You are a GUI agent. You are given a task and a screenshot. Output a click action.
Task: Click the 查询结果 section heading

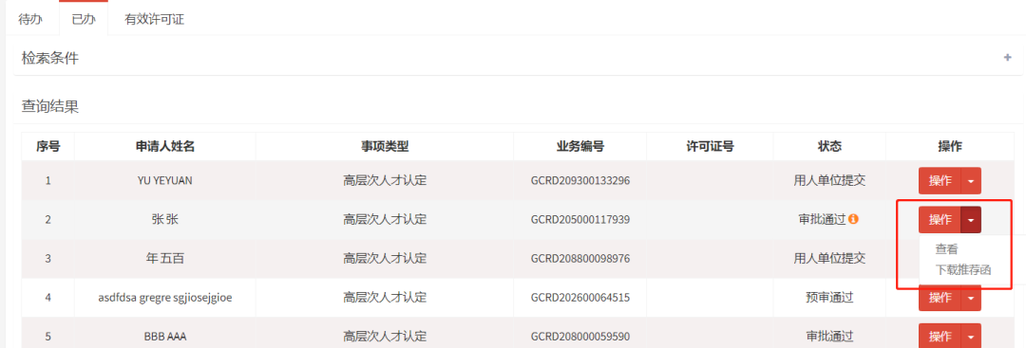pyautogui.click(x=50, y=106)
